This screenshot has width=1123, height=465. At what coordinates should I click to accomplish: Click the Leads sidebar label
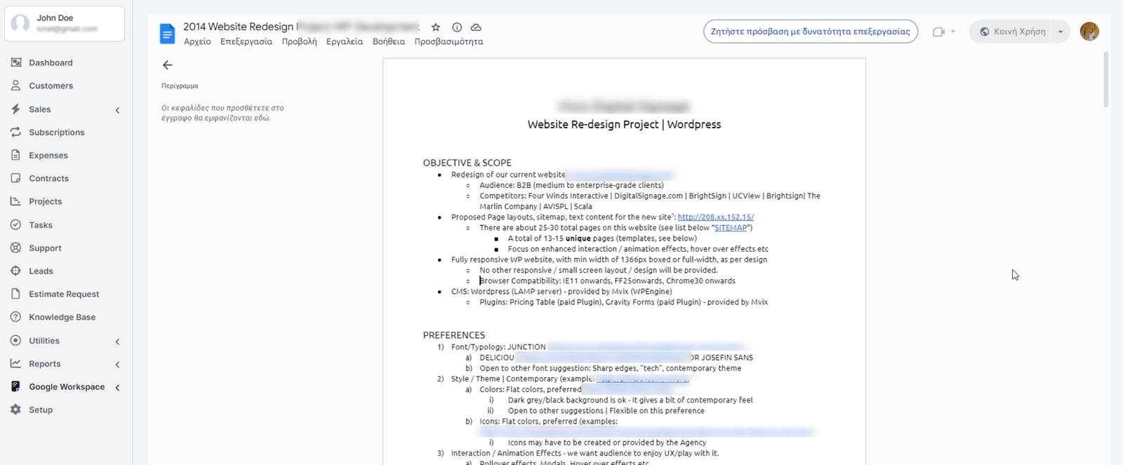pyautogui.click(x=41, y=271)
